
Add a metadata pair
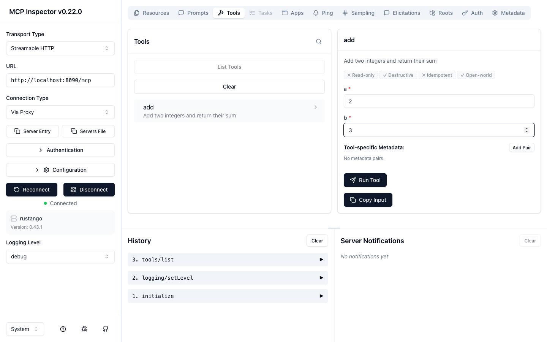pyautogui.click(x=522, y=147)
